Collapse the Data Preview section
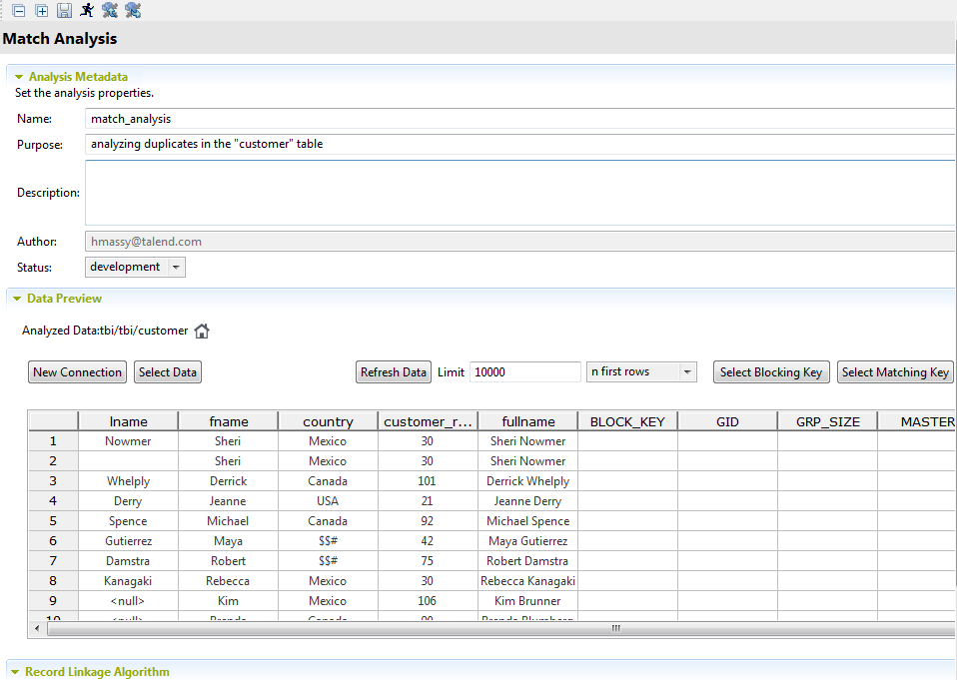Viewport: 957px width, 680px height. (17, 299)
